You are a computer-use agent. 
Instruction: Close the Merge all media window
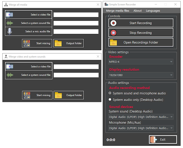click(x=98, y=4)
